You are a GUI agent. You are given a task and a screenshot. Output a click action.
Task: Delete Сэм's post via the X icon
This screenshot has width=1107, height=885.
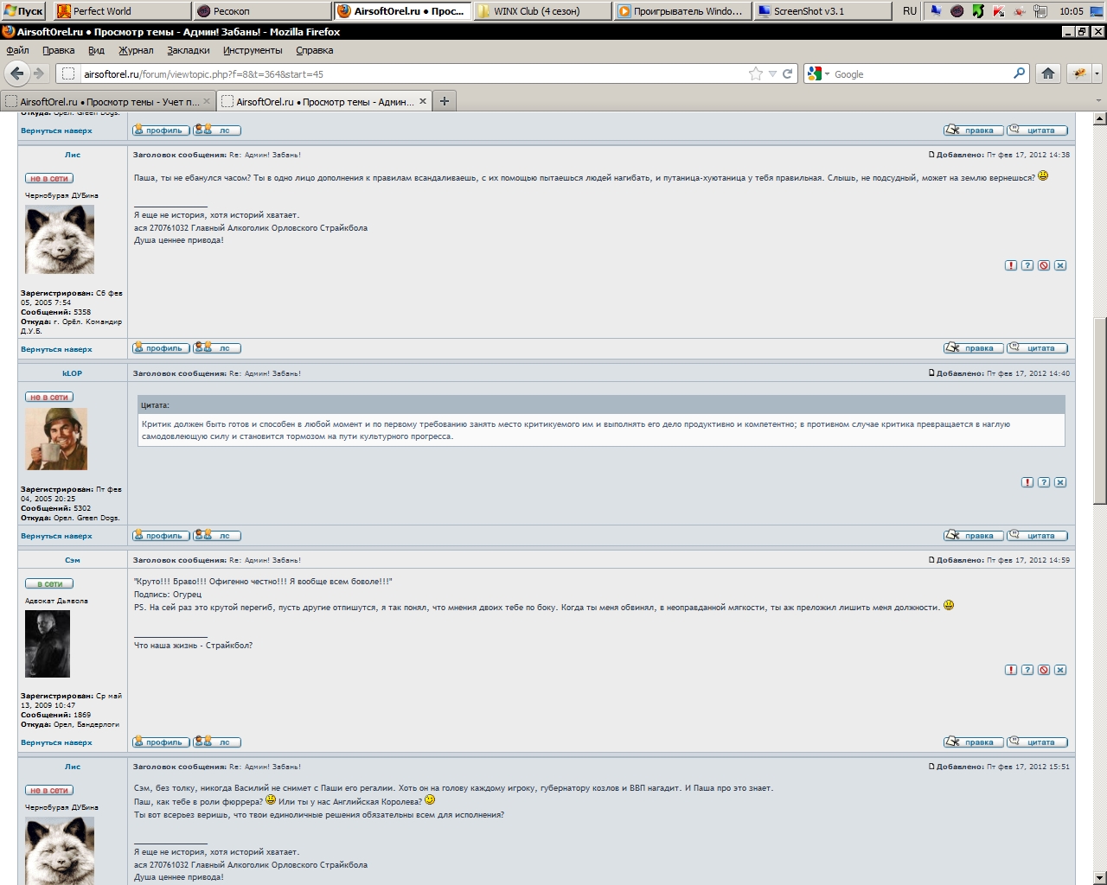[x=1059, y=670]
